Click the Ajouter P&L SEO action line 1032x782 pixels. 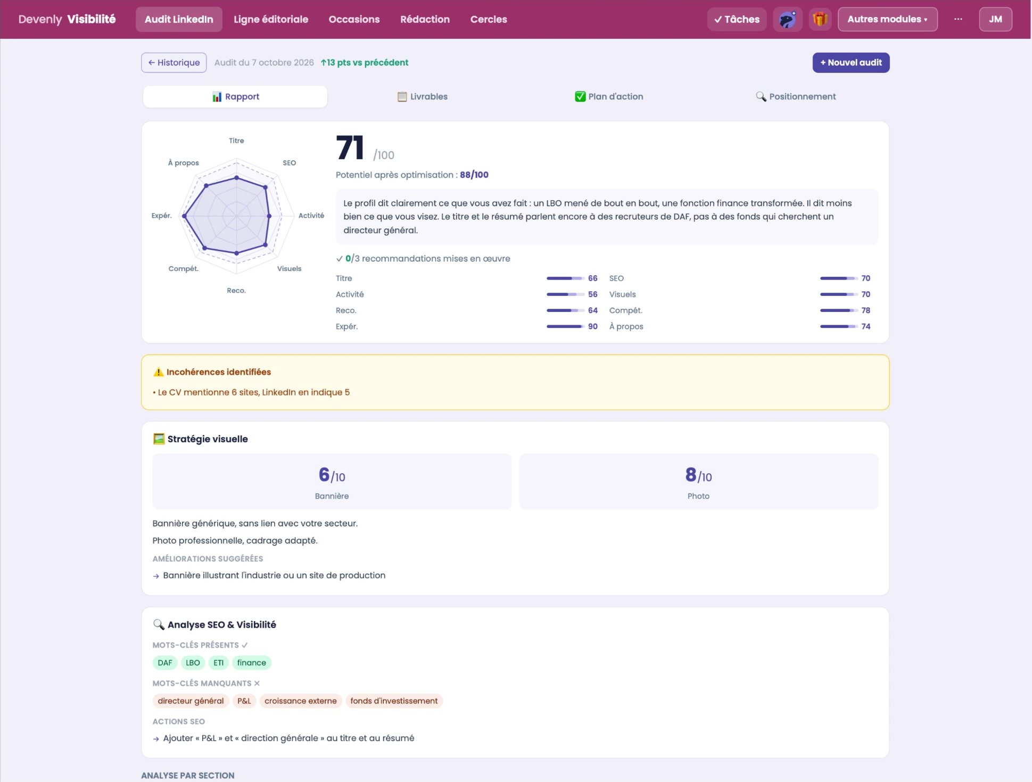[283, 738]
